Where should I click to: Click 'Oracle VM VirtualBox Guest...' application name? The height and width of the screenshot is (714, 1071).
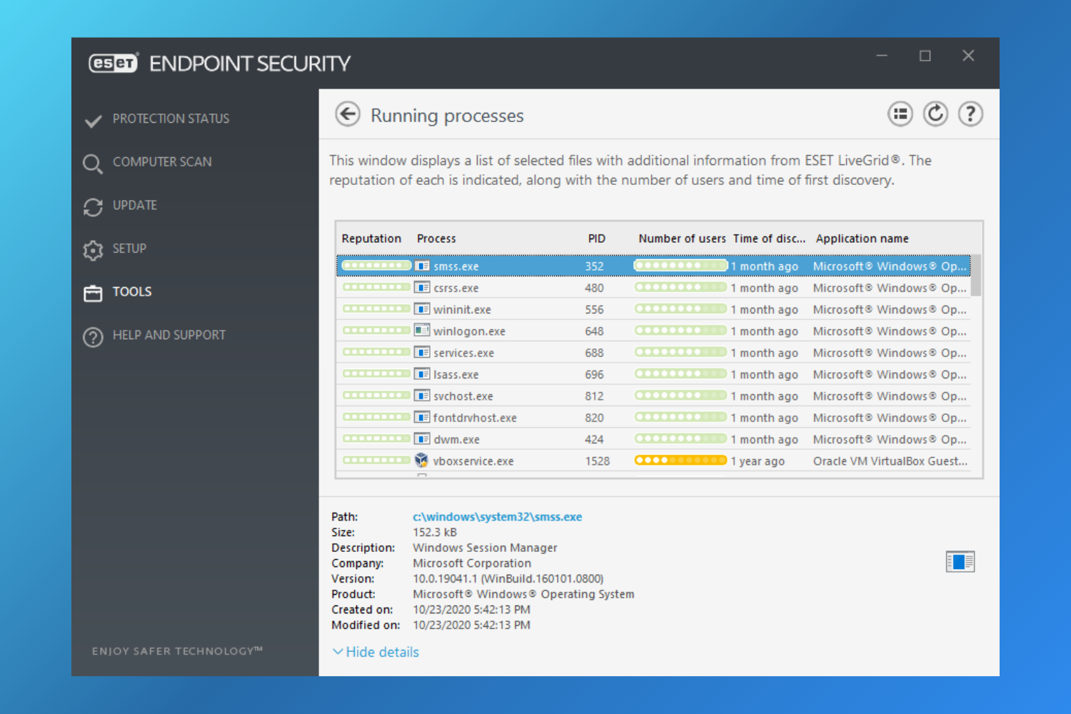pos(890,461)
